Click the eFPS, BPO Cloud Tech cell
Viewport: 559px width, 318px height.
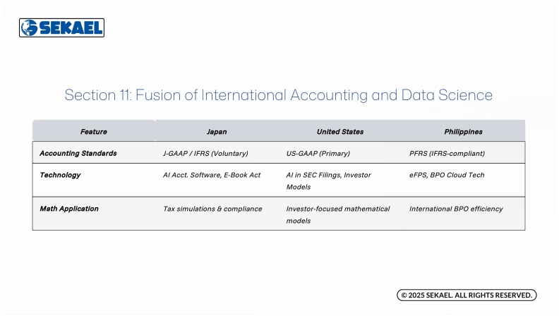point(447,175)
